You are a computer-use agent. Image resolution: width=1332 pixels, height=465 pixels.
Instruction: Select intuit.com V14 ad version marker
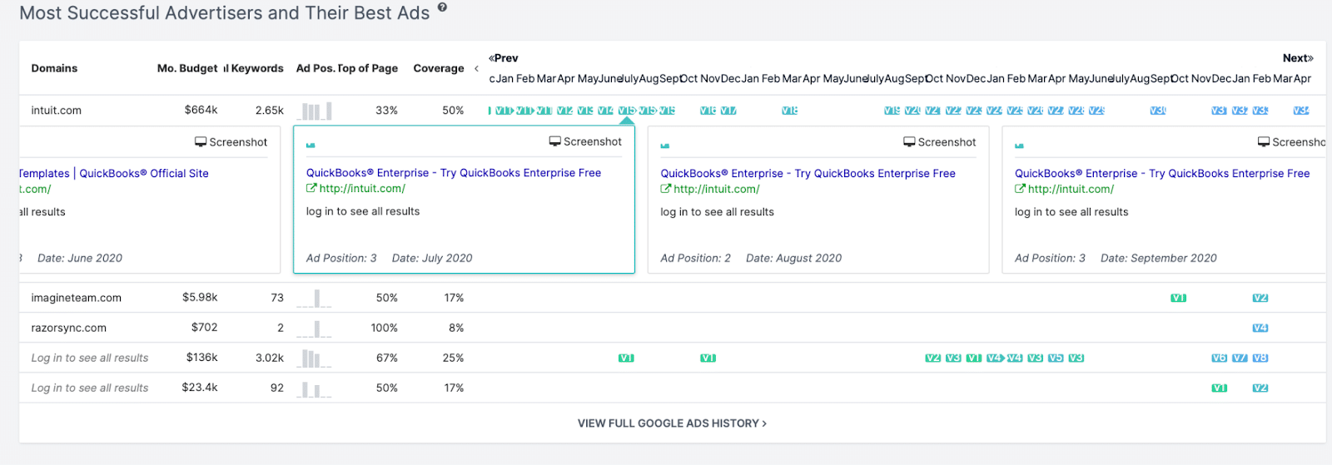coord(605,111)
